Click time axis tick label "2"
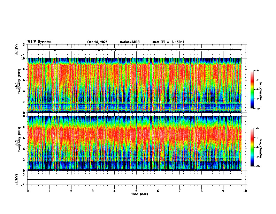 tap(71, 191)
